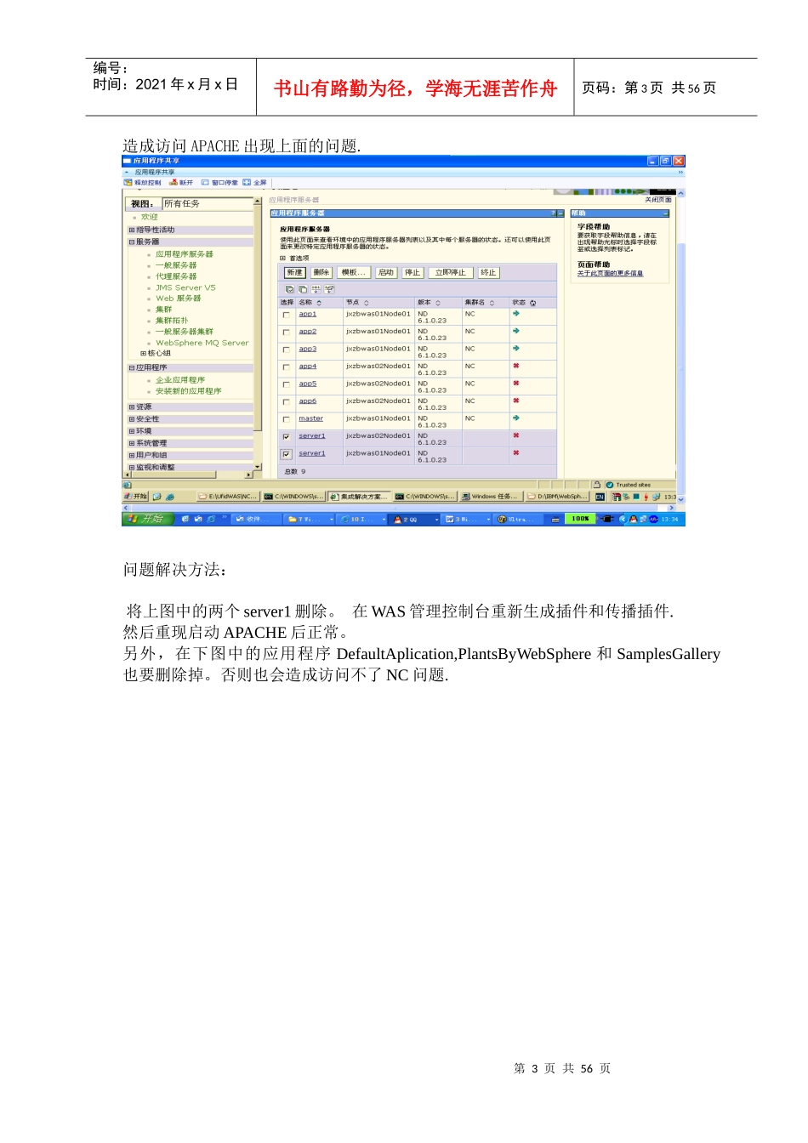This screenshot has width=808, height=1143.
Task: Sort the table by the 节点 column arrows
Action: [367, 303]
